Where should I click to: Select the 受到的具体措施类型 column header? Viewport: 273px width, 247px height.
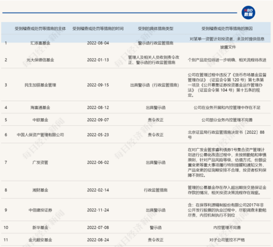(156, 29)
